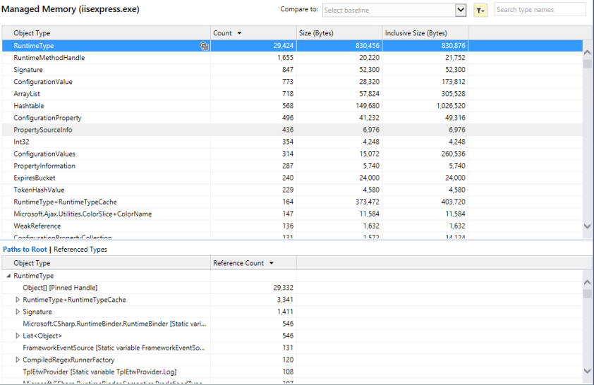This screenshot has height=385, width=594.
Task: Select the TplEtwProvider static variable row
Action: (292, 372)
